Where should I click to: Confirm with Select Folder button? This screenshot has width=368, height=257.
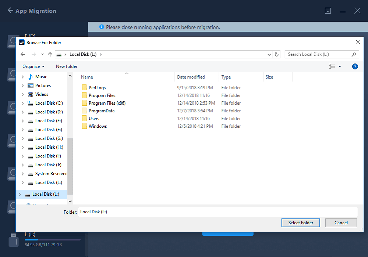click(300, 223)
